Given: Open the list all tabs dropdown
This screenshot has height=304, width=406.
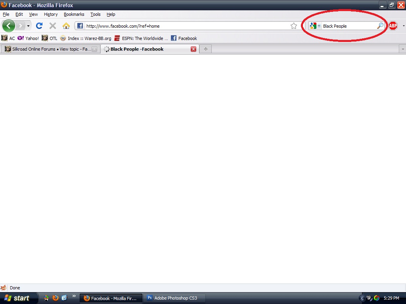Looking at the screenshot, I should pyautogui.click(x=403, y=49).
